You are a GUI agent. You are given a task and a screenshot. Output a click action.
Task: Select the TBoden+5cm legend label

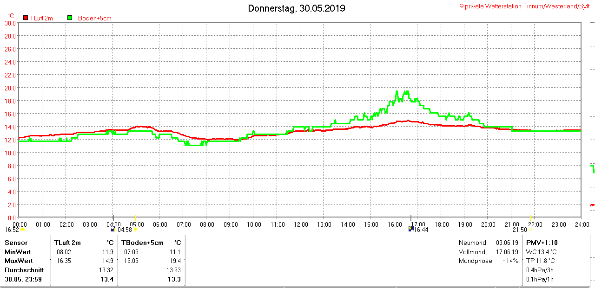click(x=93, y=18)
